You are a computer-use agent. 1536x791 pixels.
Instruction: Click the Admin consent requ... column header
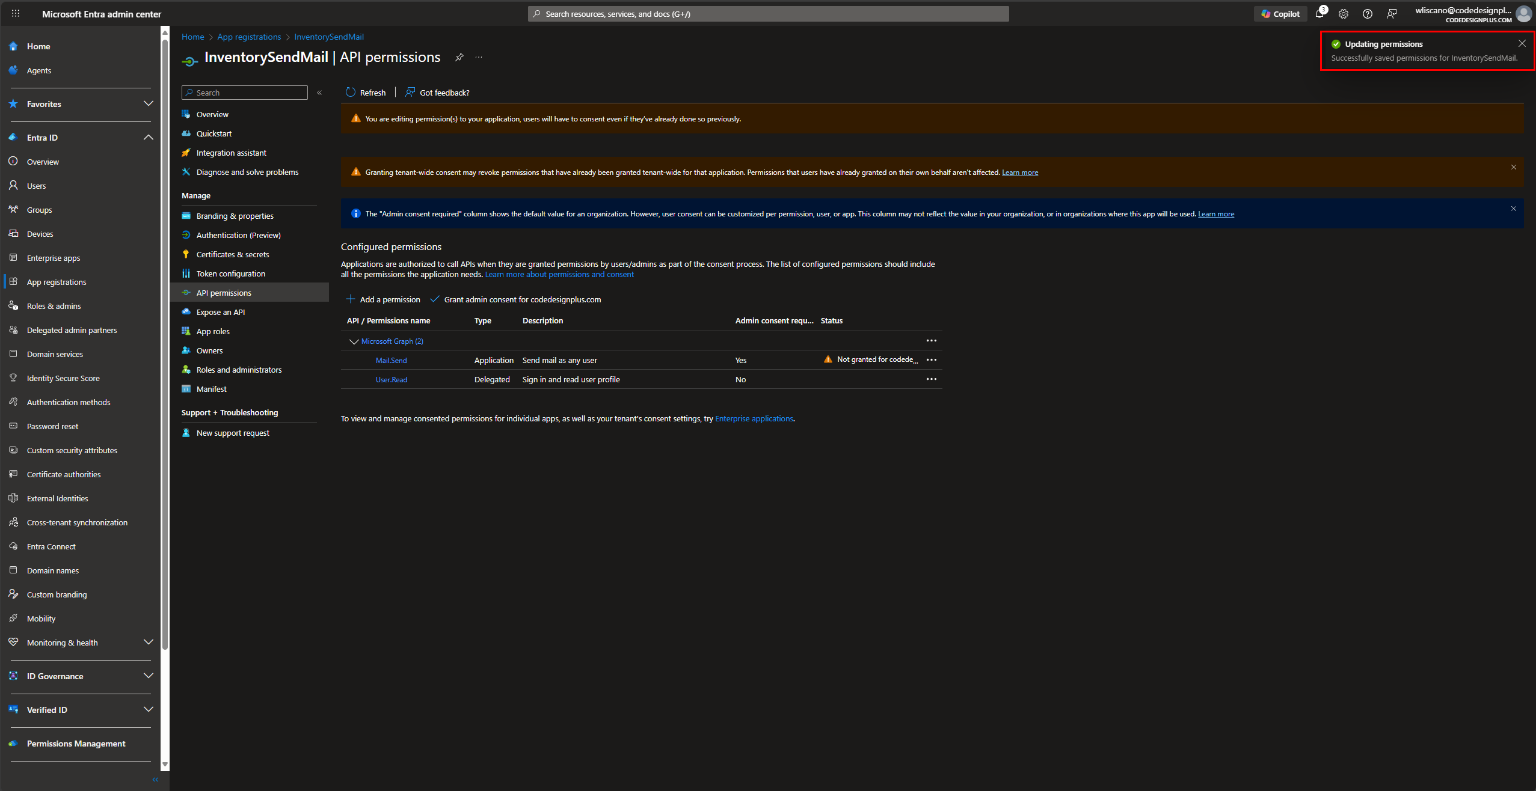pos(774,320)
